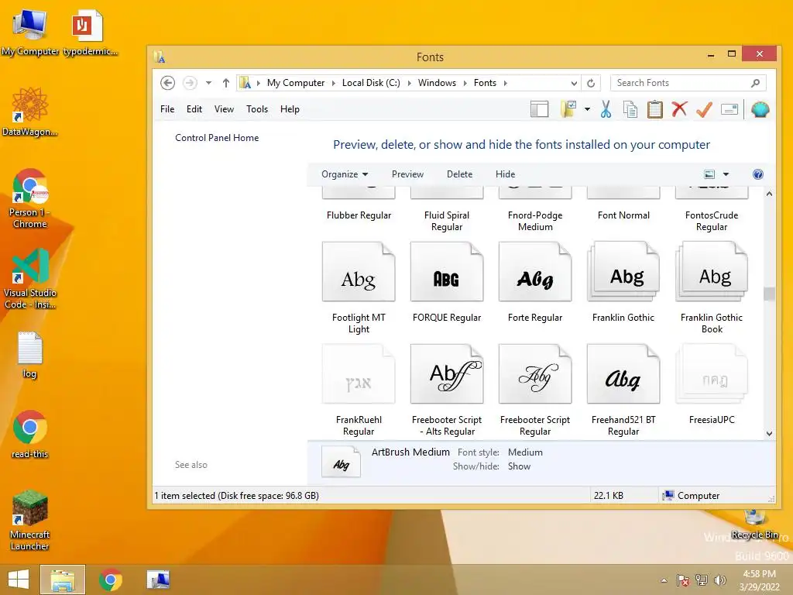Screen dimensions: 793x595
Task: Select the Franklin Gothic font family
Action: click(623, 282)
